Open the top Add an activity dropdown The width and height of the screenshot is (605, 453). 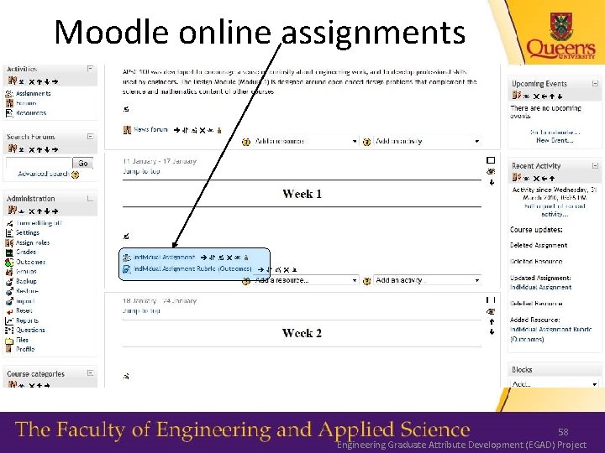pyautogui.click(x=428, y=142)
